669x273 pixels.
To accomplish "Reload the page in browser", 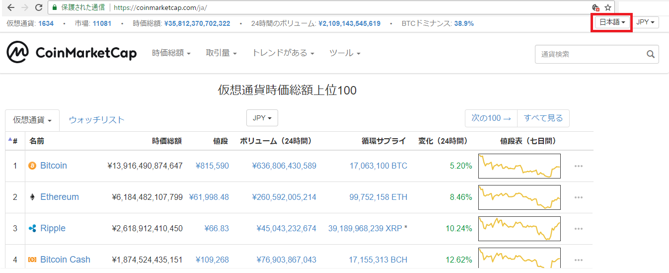I will [38, 7].
